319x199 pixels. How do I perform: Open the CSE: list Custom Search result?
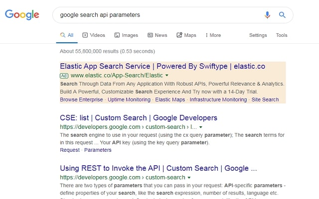139,118
